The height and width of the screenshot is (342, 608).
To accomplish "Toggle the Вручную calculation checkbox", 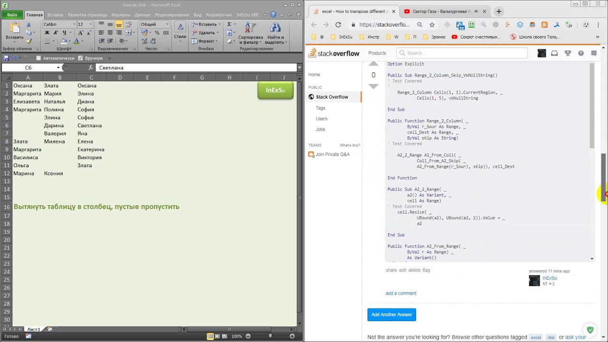I will coord(81,58).
